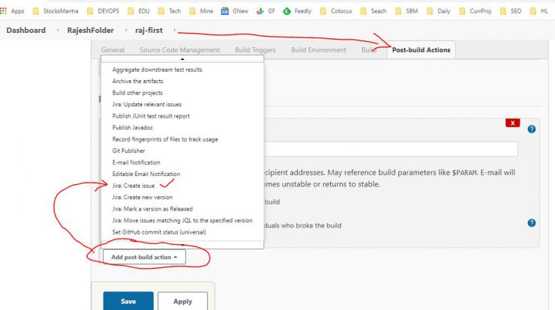
Task: Open the SBM bookmark folder
Action: click(406, 11)
